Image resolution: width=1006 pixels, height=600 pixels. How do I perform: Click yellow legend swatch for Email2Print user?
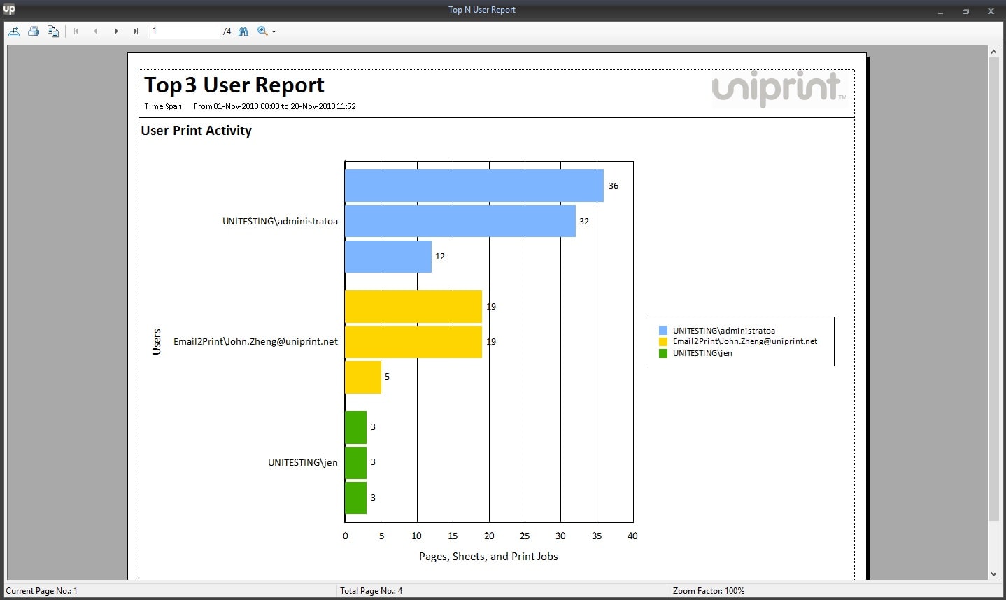coord(663,342)
